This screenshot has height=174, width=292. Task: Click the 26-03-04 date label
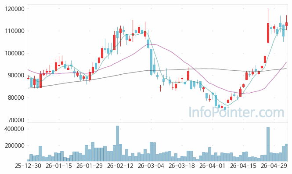point(151,166)
